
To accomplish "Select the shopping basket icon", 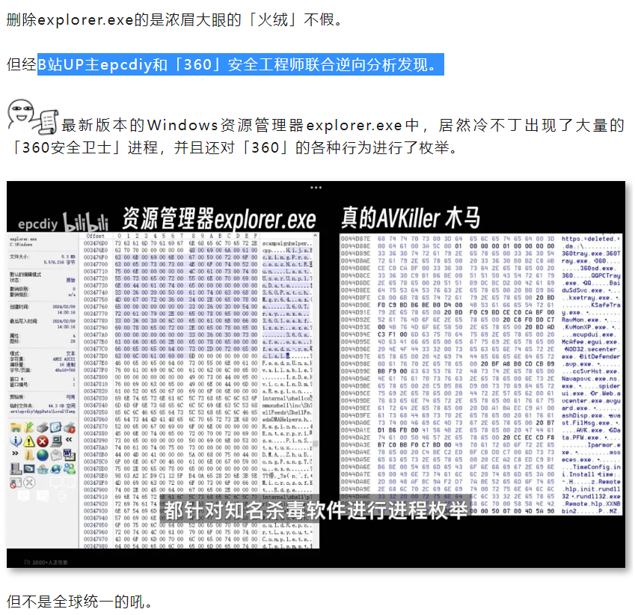I will 43,469.
